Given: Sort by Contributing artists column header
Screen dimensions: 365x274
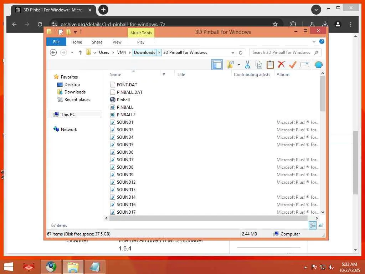Looking at the screenshot, I should point(252,74).
